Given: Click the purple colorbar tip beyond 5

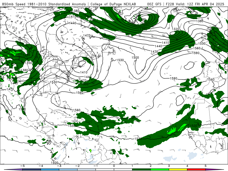Looking at the screenshot, I should coord(214,170).
